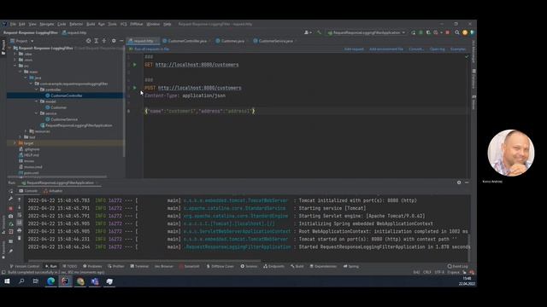Image resolution: width=547 pixels, height=307 pixels.
Task: Click the taskbar search icon
Action: (x=21, y=281)
